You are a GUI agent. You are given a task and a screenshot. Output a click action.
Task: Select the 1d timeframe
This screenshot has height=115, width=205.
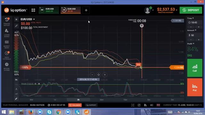[55, 100]
